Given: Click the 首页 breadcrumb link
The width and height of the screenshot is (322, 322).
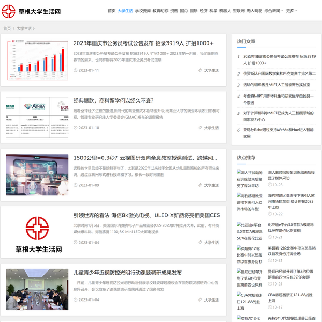Looking at the screenshot, I should (7, 28).
